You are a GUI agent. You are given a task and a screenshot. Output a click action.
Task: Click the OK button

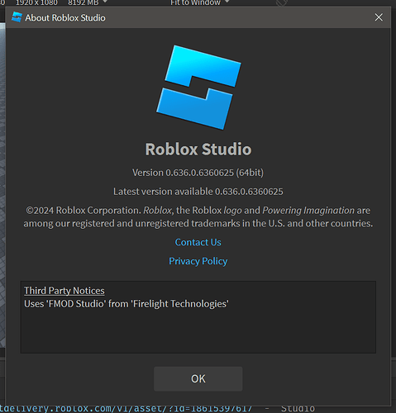pos(198,378)
